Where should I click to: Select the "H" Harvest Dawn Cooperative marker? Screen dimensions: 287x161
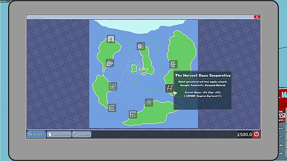click(169, 88)
